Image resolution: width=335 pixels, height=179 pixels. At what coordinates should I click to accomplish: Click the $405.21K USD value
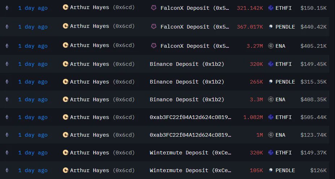pyautogui.click(x=313, y=46)
